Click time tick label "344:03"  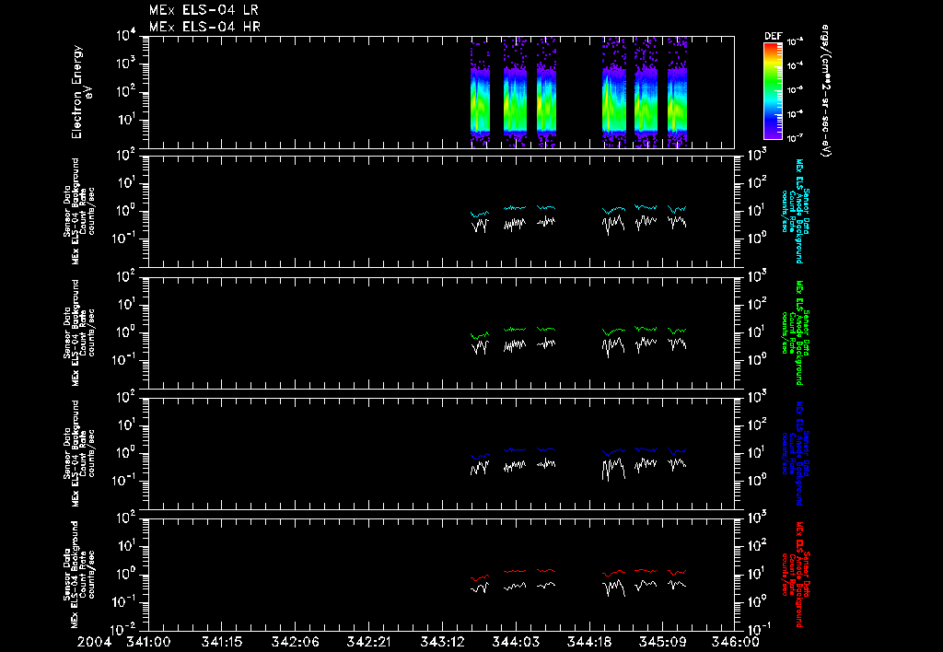pos(515,643)
